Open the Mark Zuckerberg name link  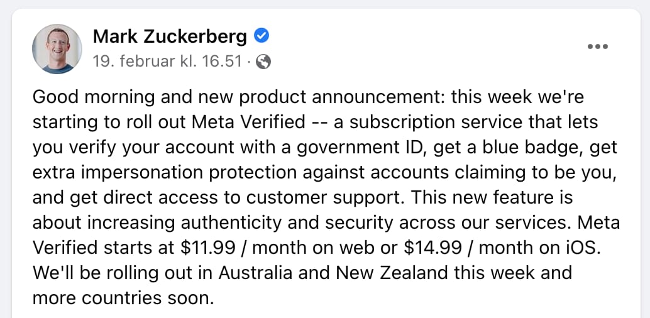point(170,36)
